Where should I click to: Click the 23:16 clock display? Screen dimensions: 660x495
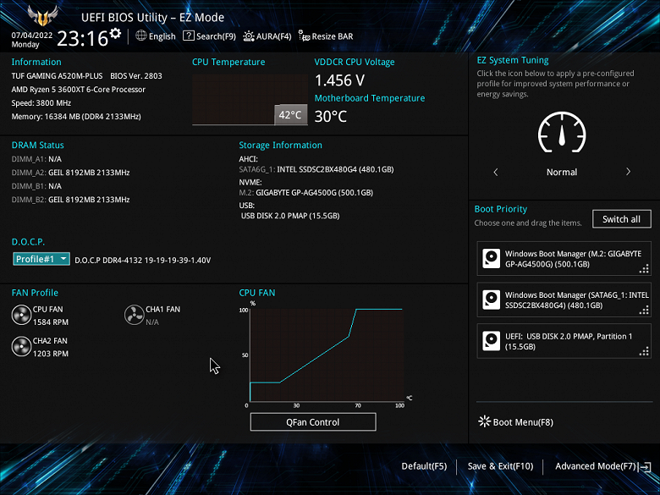tap(83, 39)
